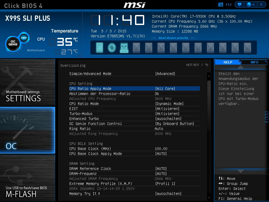Open the SETTINGS section
The image size is (269, 202).
(x=27, y=82)
